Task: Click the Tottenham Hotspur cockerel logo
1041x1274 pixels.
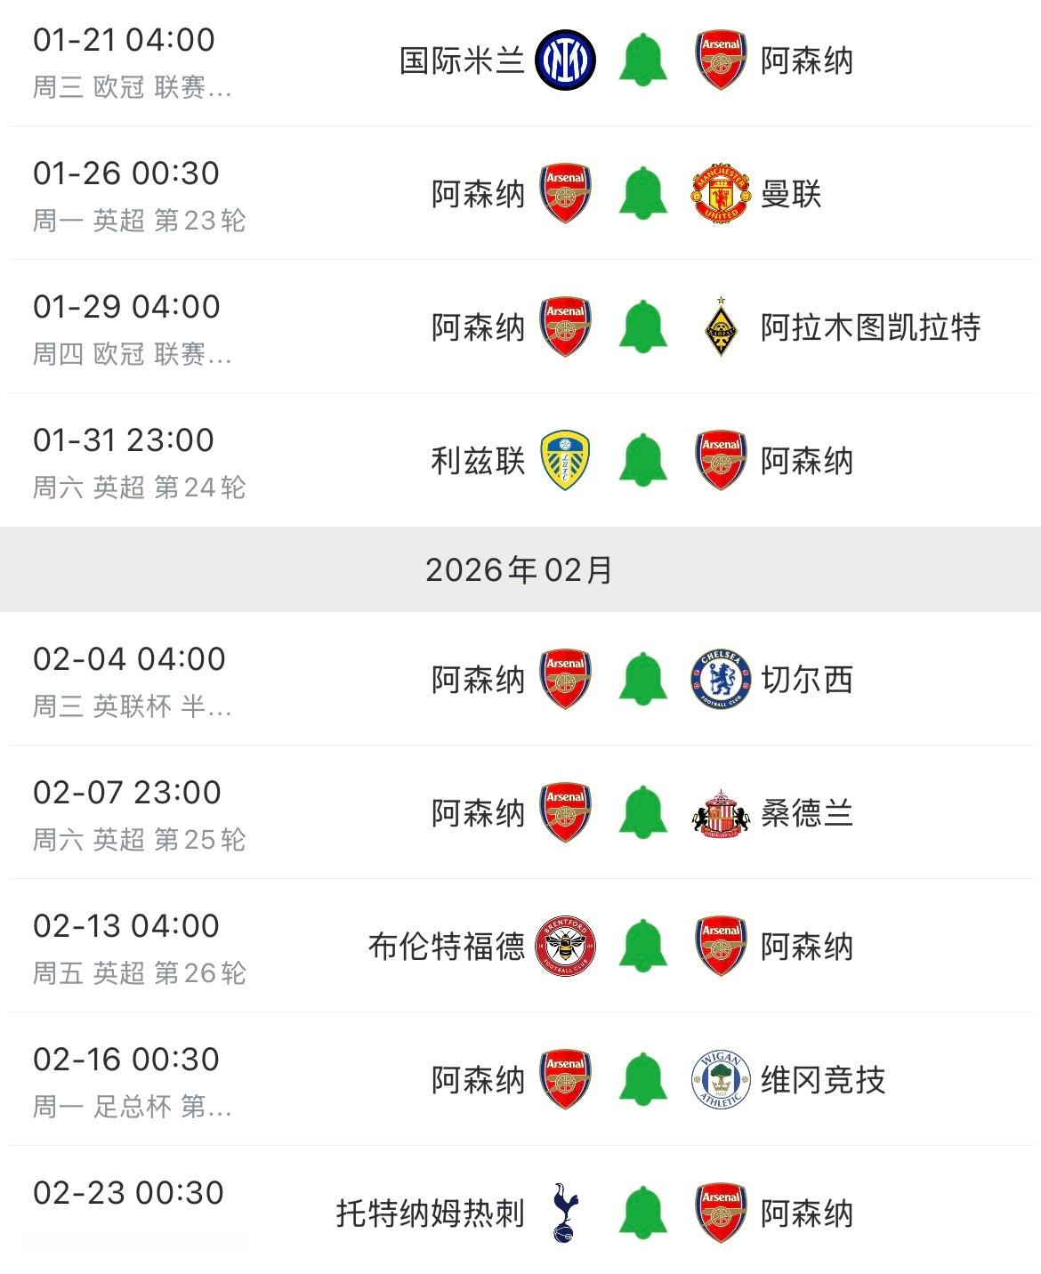Action: point(565,1213)
